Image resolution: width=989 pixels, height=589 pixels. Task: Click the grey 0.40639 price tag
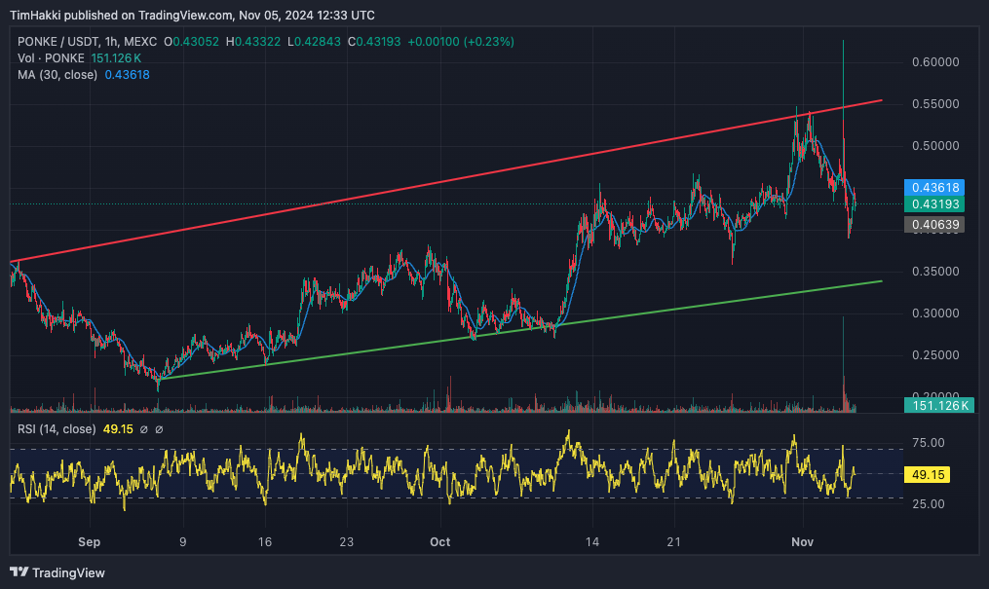click(933, 225)
